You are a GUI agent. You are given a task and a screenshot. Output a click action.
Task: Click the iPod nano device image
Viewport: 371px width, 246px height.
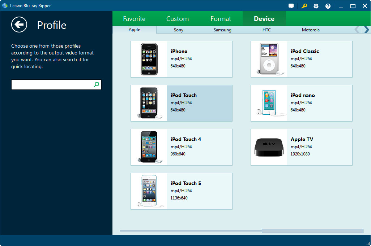coord(270,103)
